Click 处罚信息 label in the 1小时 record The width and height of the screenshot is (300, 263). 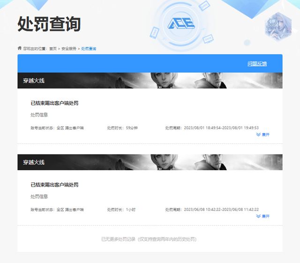[x=39, y=196]
